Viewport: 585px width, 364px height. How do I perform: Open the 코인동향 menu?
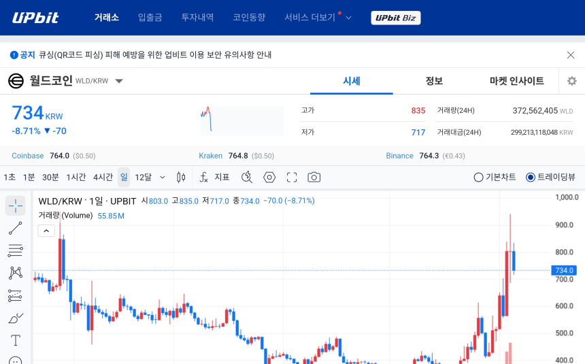249,17
